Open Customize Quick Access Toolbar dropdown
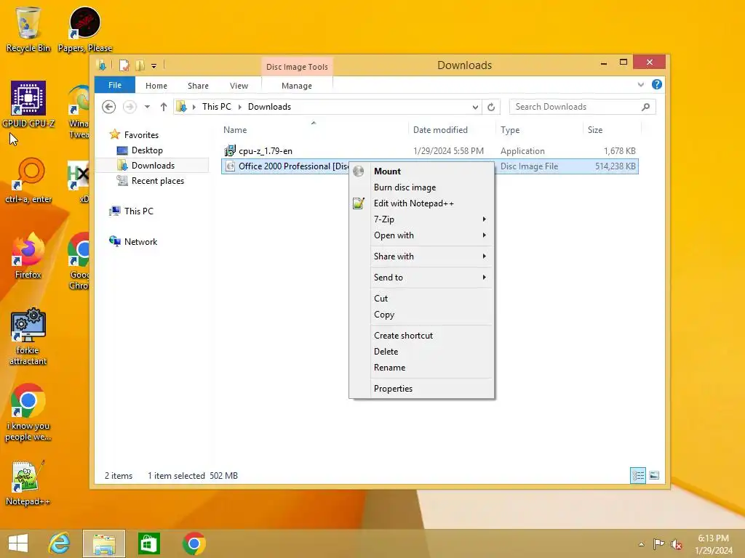The height and width of the screenshot is (558, 745). pos(154,66)
